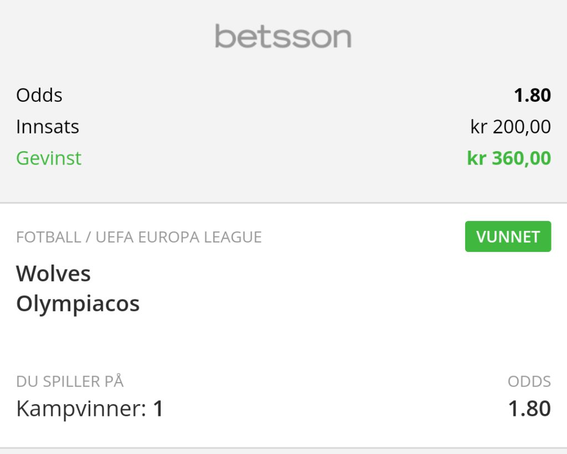This screenshot has width=567, height=454.
Task: Click the green VUNNET status badge
Action: [x=508, y=236]
